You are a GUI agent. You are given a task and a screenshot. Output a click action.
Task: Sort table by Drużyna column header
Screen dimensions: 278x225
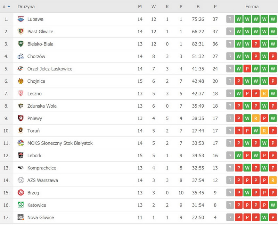(26, 7)
